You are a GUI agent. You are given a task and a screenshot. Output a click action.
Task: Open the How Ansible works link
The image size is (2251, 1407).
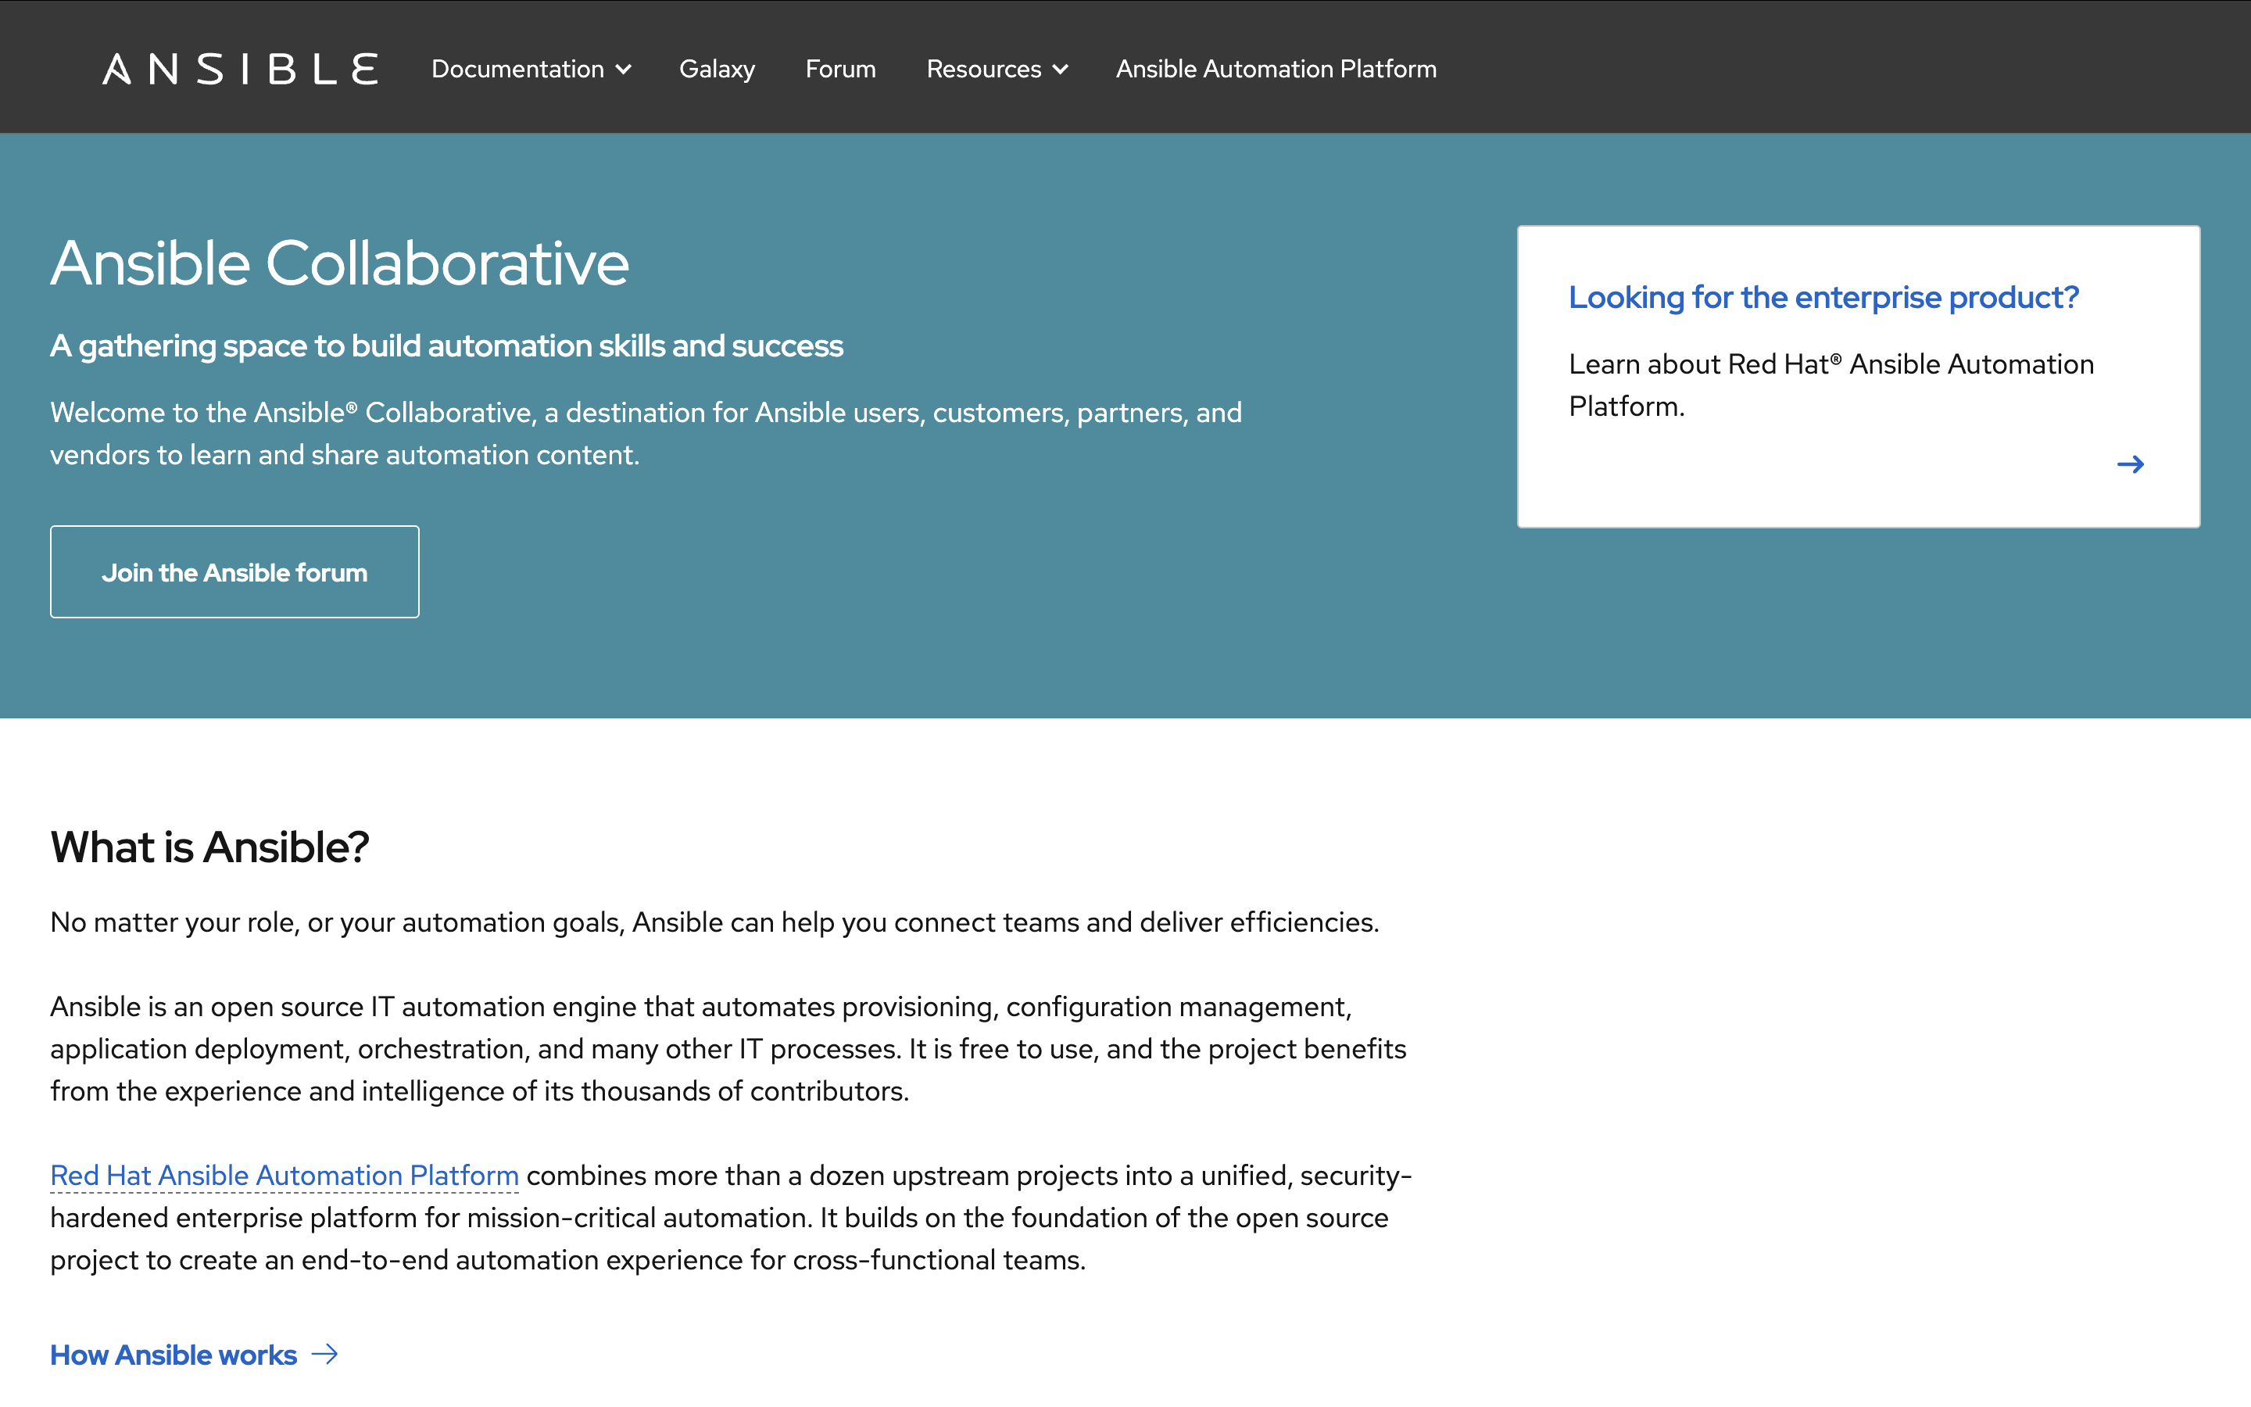(174, 1355)
